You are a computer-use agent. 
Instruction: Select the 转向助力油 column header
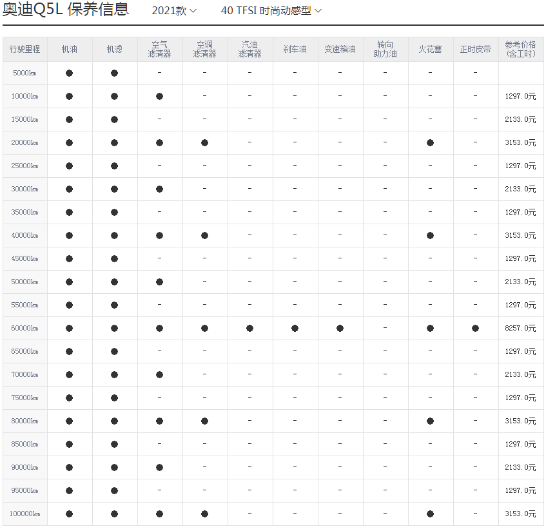[x=385, y=50]
